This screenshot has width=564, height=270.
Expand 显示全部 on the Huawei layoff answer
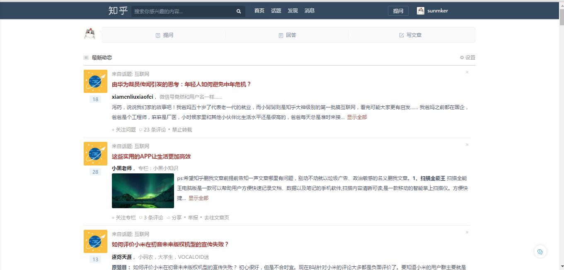tap(356, 117)
